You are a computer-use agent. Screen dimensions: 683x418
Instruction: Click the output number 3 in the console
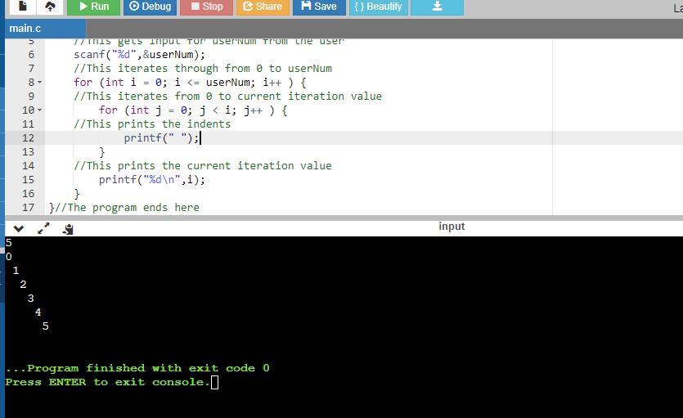[30, 299]
